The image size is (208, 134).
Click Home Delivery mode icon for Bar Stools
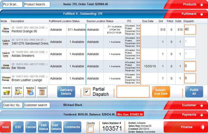pyautogui.click(x=6, y=66)
